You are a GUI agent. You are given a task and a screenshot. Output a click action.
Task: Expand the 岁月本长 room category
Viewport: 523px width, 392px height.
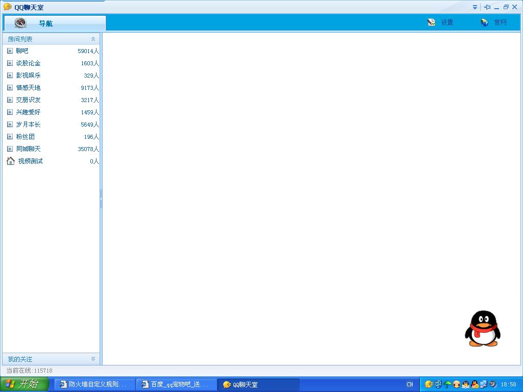tap(10, 125)
